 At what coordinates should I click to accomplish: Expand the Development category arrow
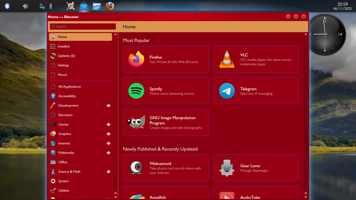point(109,106)
